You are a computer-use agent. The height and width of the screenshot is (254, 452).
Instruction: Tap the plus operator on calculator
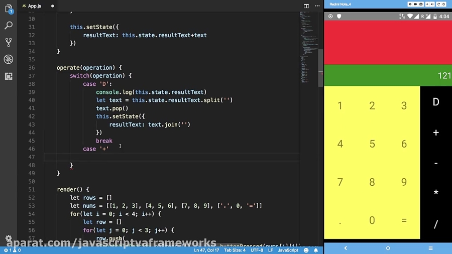(436, 133)
